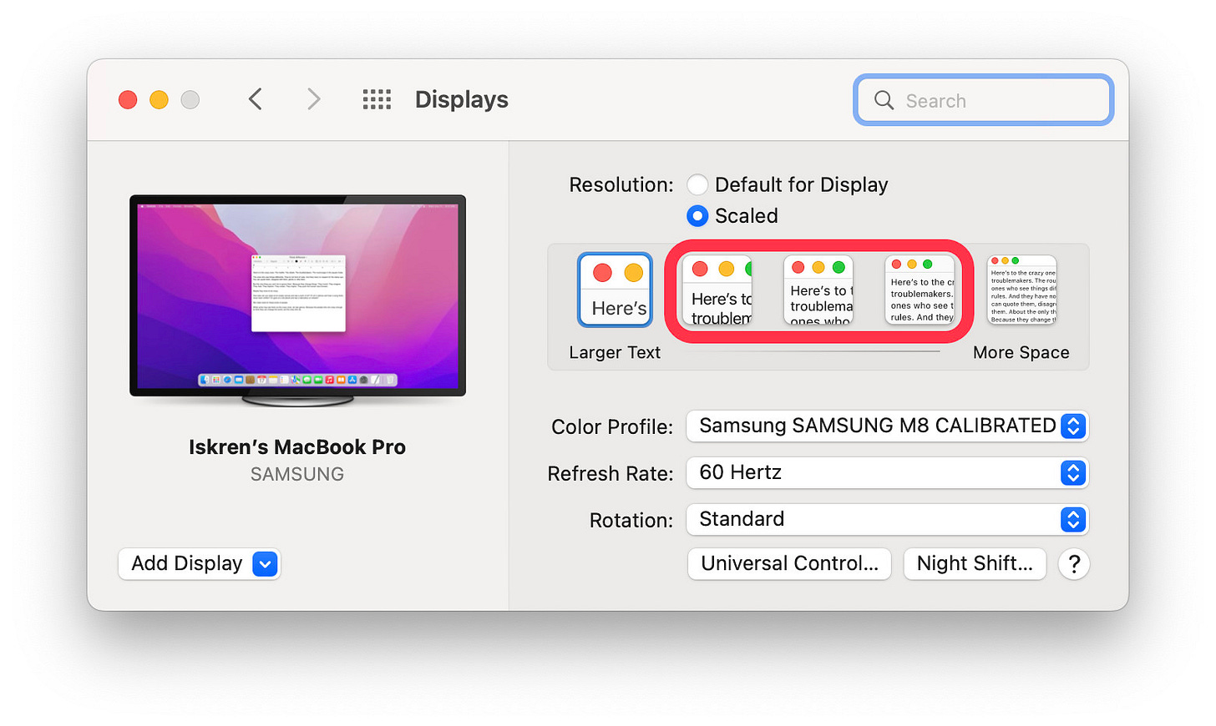Go back with the left chevron
Screen dimensions: 1216x726
coord(256,99)
